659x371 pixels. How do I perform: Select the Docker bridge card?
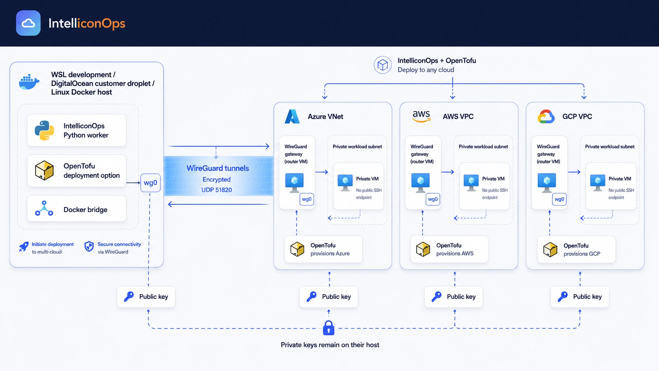(77, 209)
